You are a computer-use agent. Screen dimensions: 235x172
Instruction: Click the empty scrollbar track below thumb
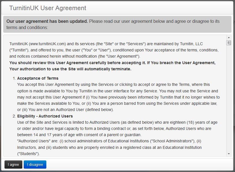[229, 99]
